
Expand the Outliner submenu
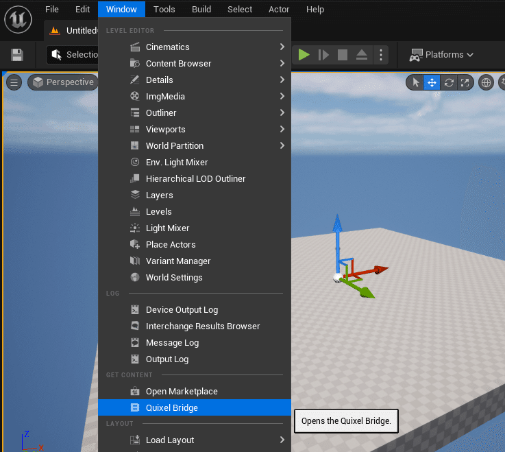click(x=195, y=113)
